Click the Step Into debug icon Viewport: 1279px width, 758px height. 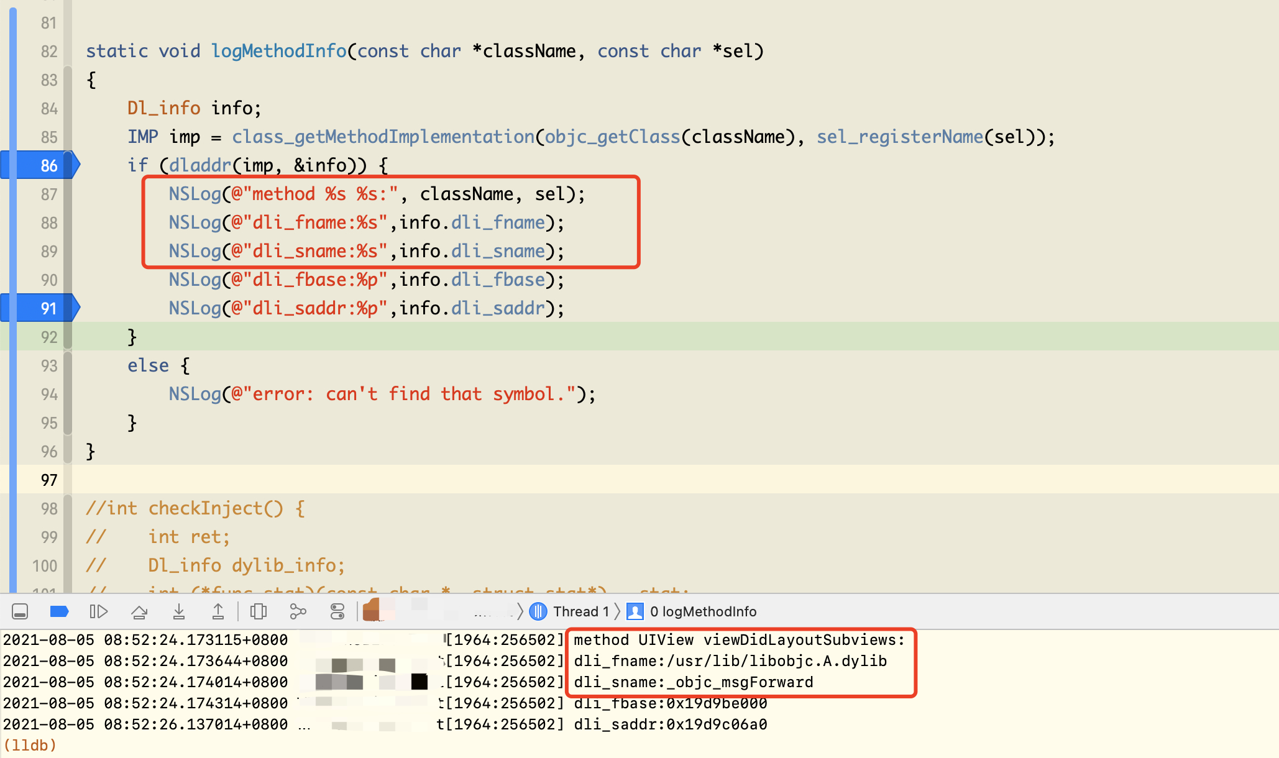pyautogui.click(x=179, y=612)
